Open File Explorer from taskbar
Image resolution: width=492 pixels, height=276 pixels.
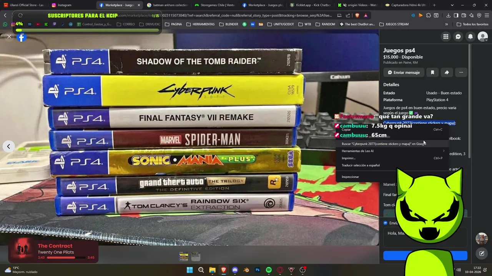tap(212, 270)
